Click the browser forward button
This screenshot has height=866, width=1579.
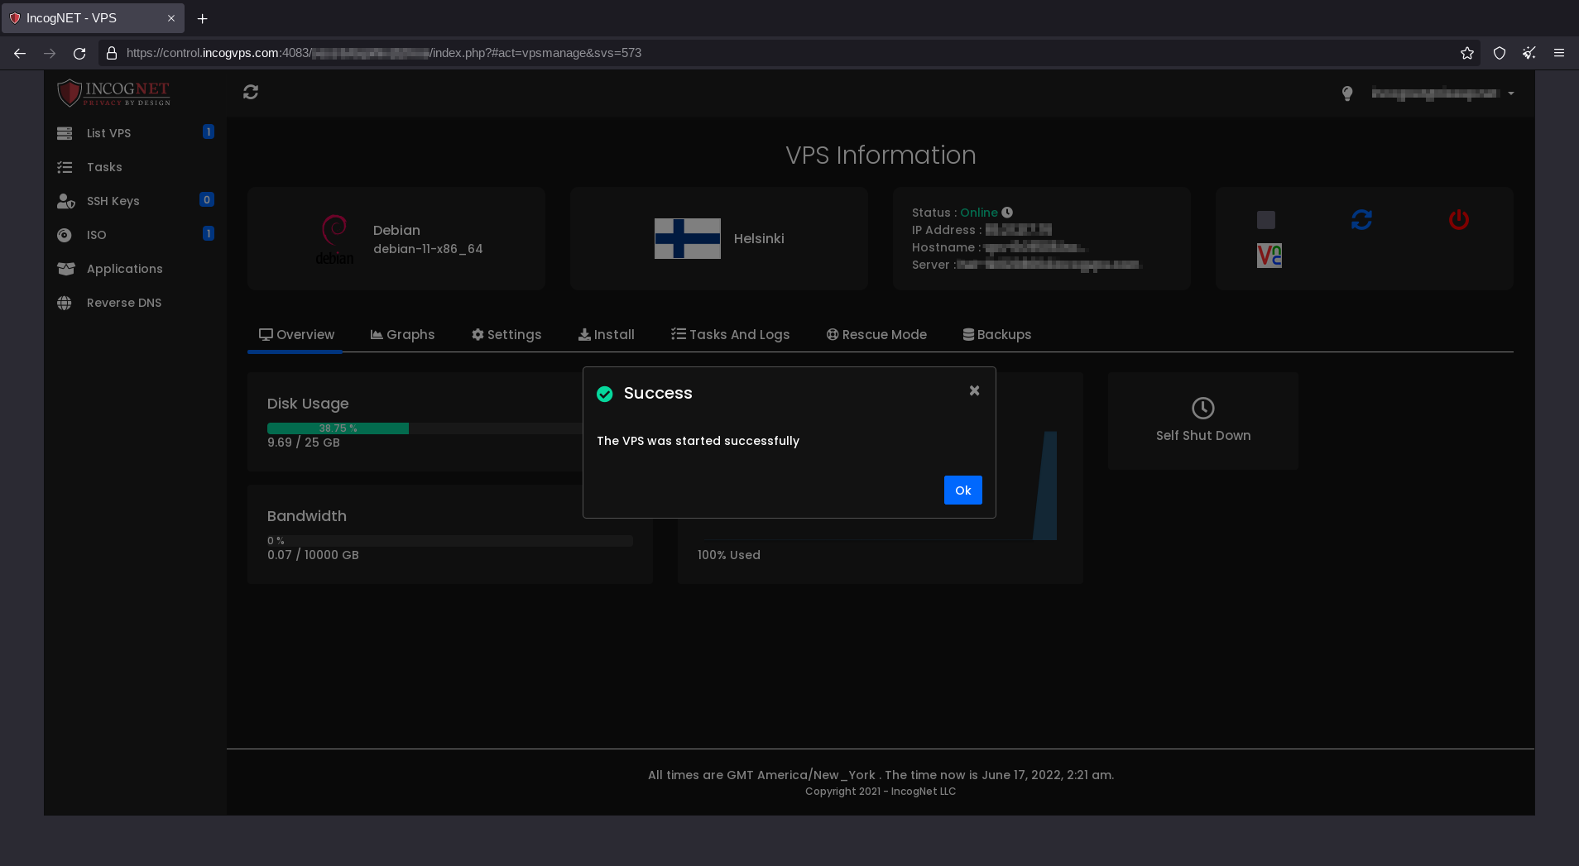pos(50,53)
